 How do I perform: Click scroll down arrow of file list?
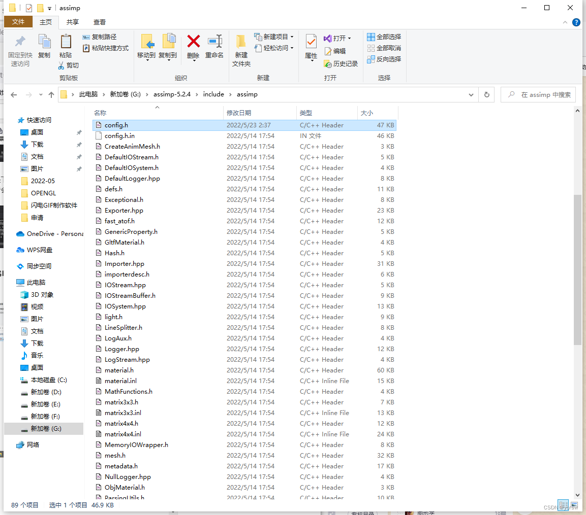click(577, 495)
